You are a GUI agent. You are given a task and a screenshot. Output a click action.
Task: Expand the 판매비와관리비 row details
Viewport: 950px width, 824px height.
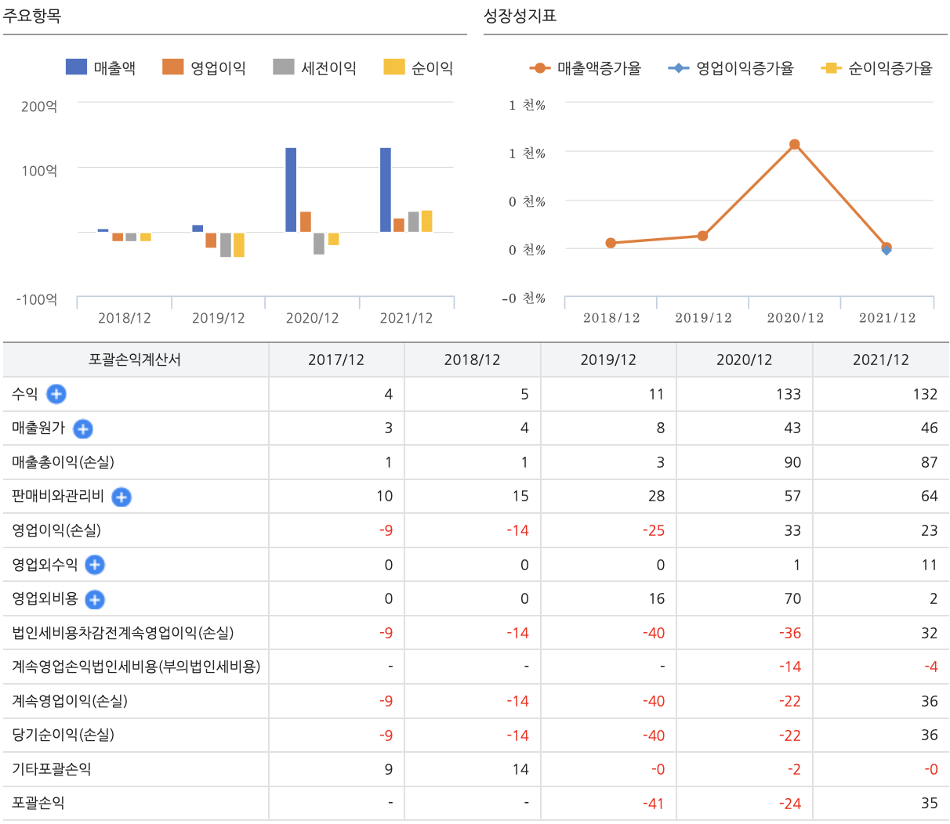(120, 497)
